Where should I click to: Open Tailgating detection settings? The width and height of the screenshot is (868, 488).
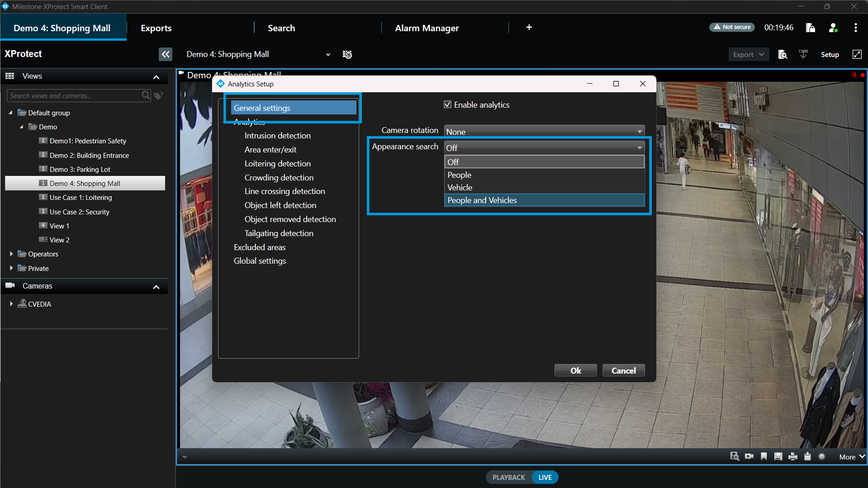pyautogui.click(x=279, y=233)
